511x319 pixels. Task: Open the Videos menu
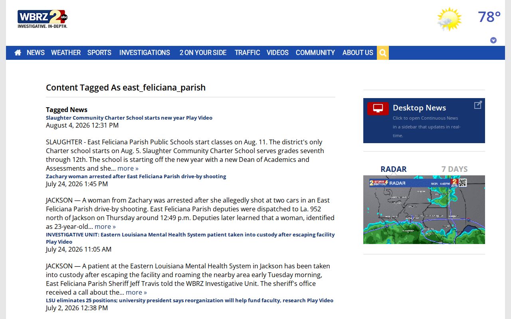coord(277,53)
